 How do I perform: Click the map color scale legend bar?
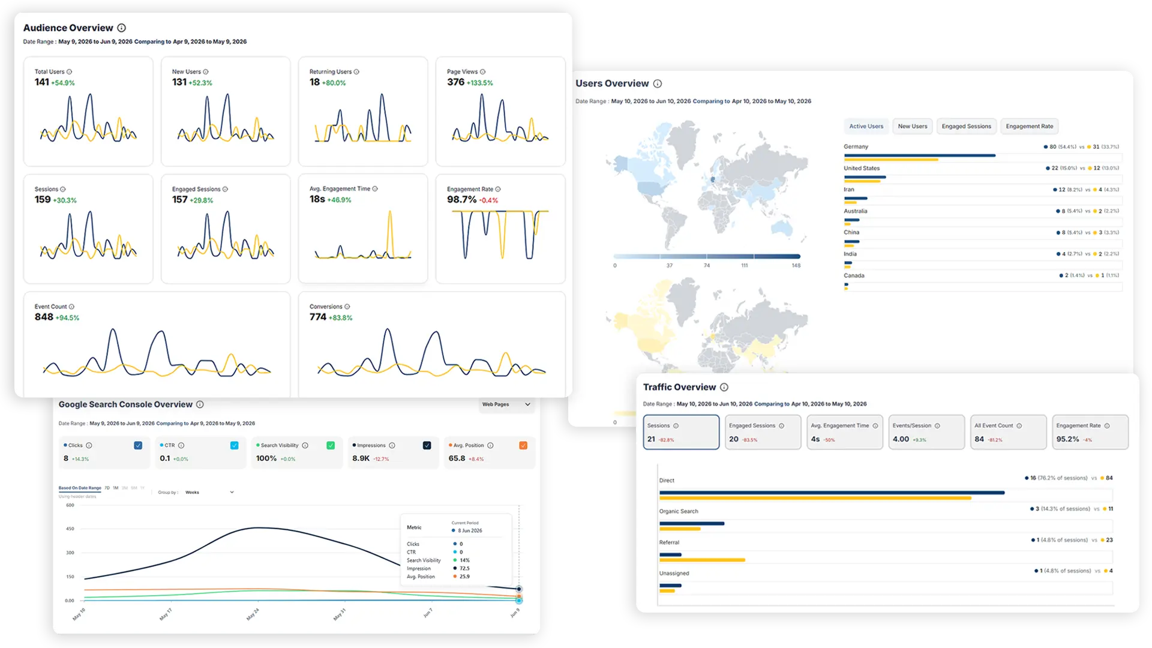707,256
